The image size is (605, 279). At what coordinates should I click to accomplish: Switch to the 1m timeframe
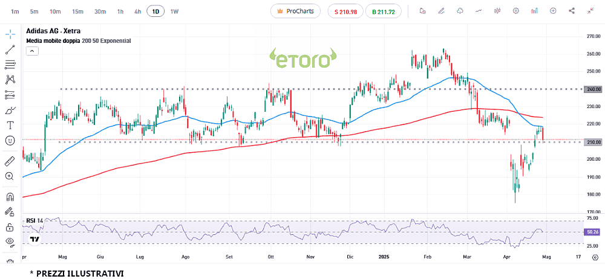[15, 11]
